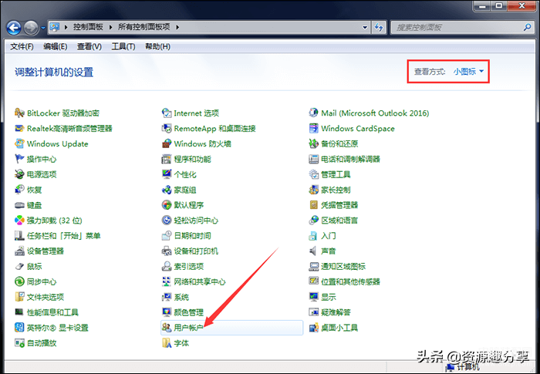Open the 个性化 icon
Image resolution: width=540 pixels, height=374 pixels.
click(x=167, y=174)
